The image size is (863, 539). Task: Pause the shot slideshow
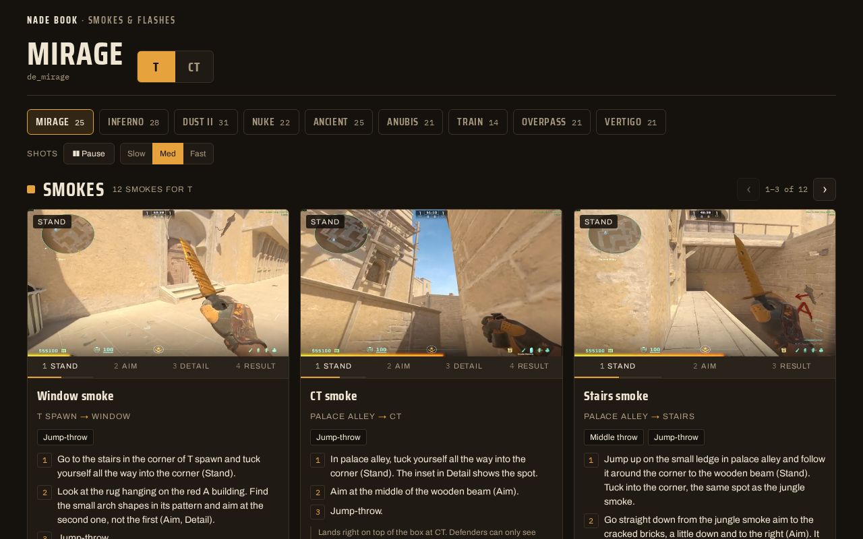(89, 154)
